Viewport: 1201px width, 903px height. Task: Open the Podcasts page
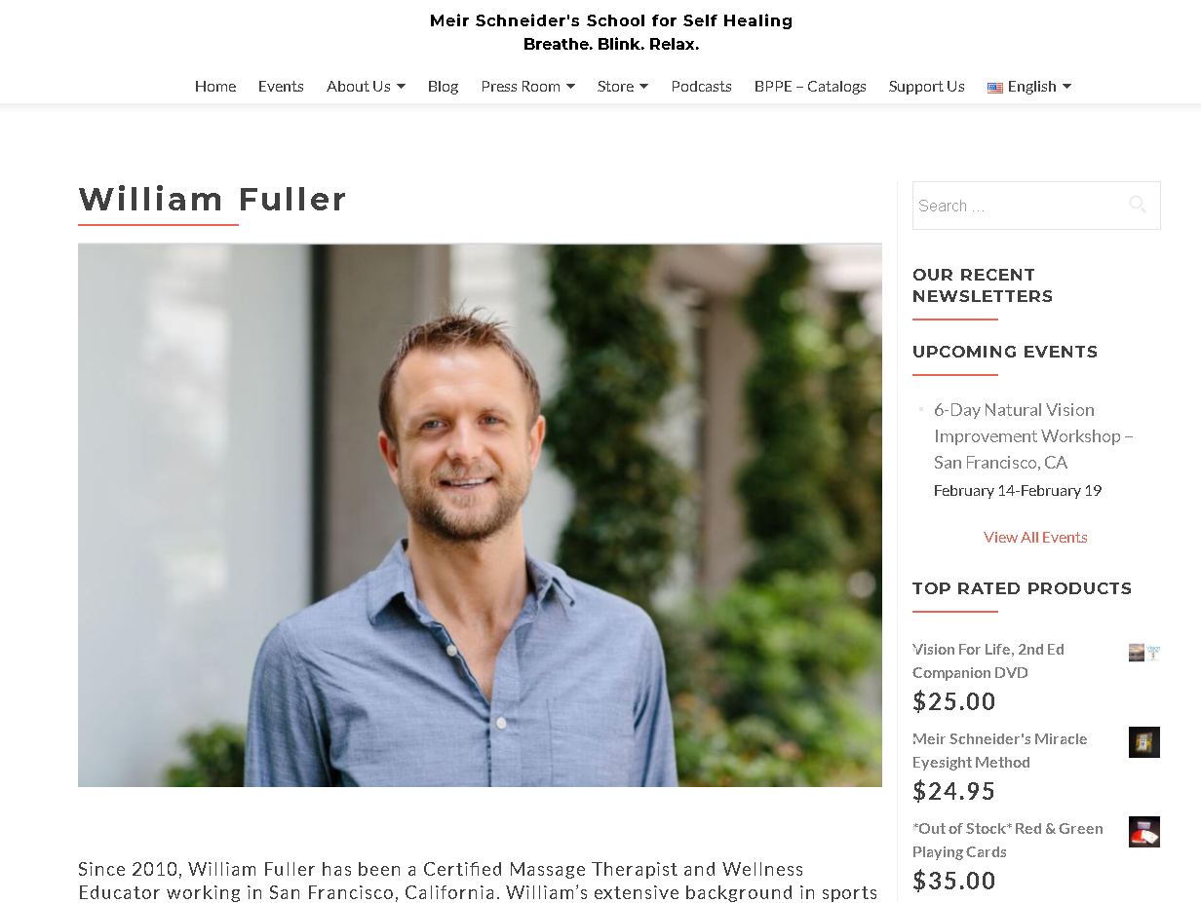701,87
